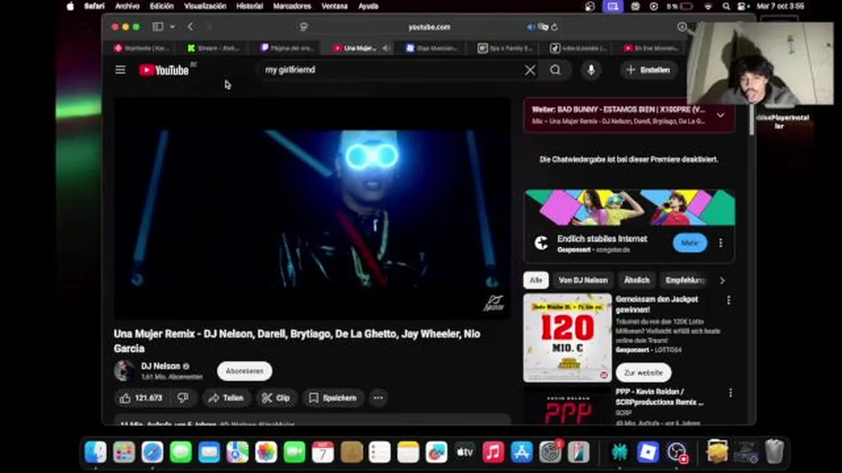842x473 pixels.
Task: Switch to the Stream Kick tab
Action: (x=212, y=48)
